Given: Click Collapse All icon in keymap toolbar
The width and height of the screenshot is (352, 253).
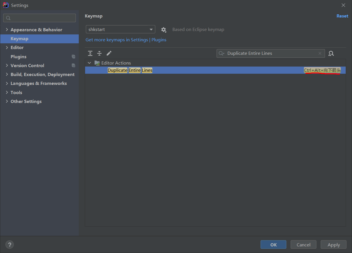Looking at the screenshot, I should pos(99,53).
